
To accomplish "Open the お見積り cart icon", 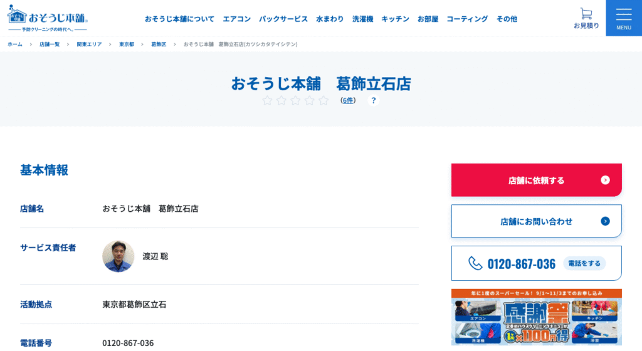I will pos(586,18).
